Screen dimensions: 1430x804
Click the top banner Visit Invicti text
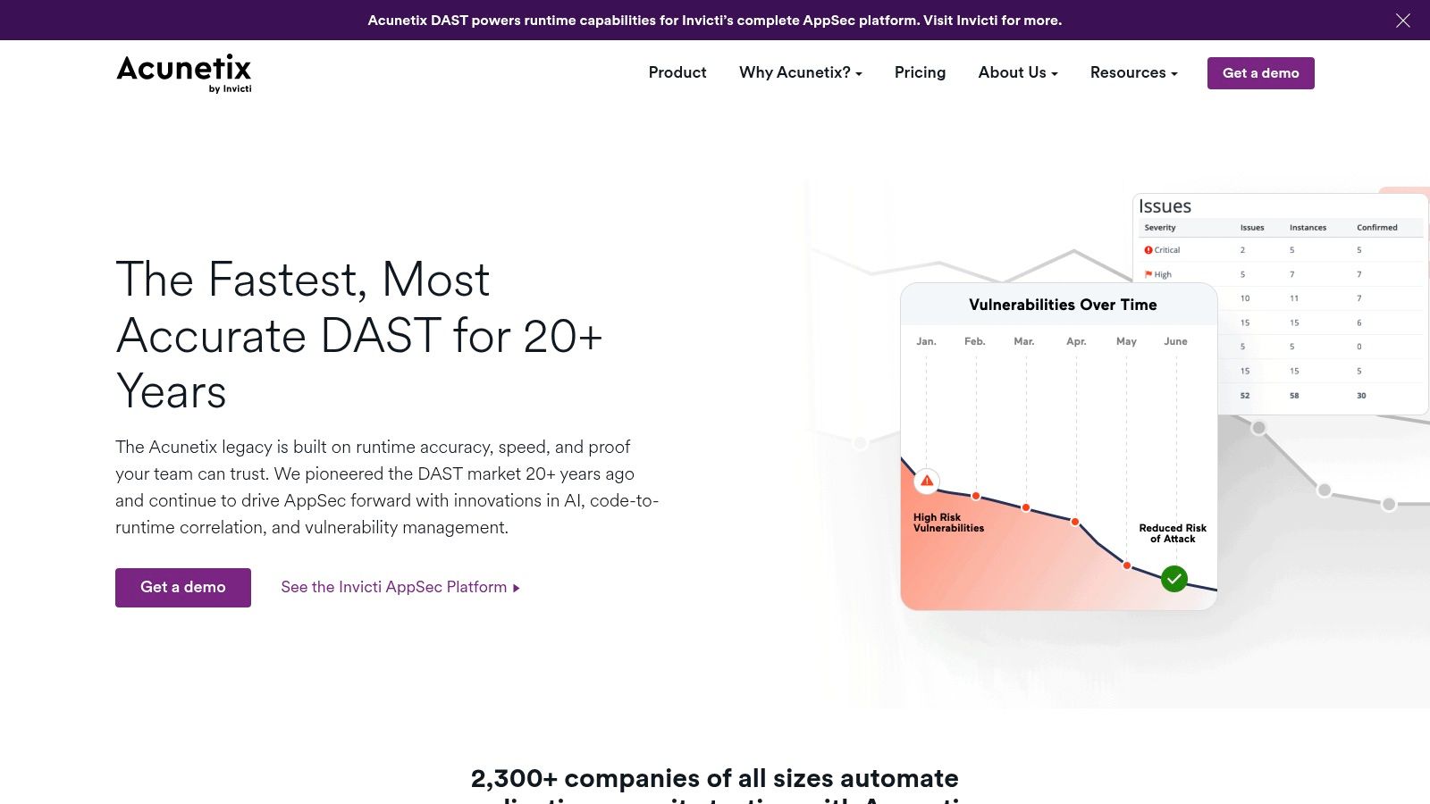tap(959, 21)
